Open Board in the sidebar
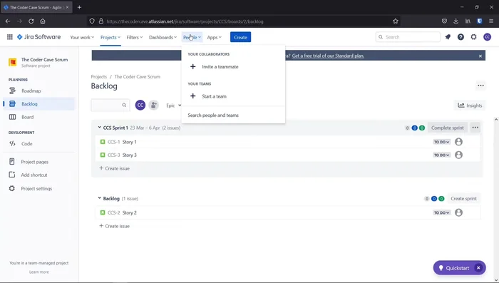This screenshot has width=499, height=283. [38, 117]
